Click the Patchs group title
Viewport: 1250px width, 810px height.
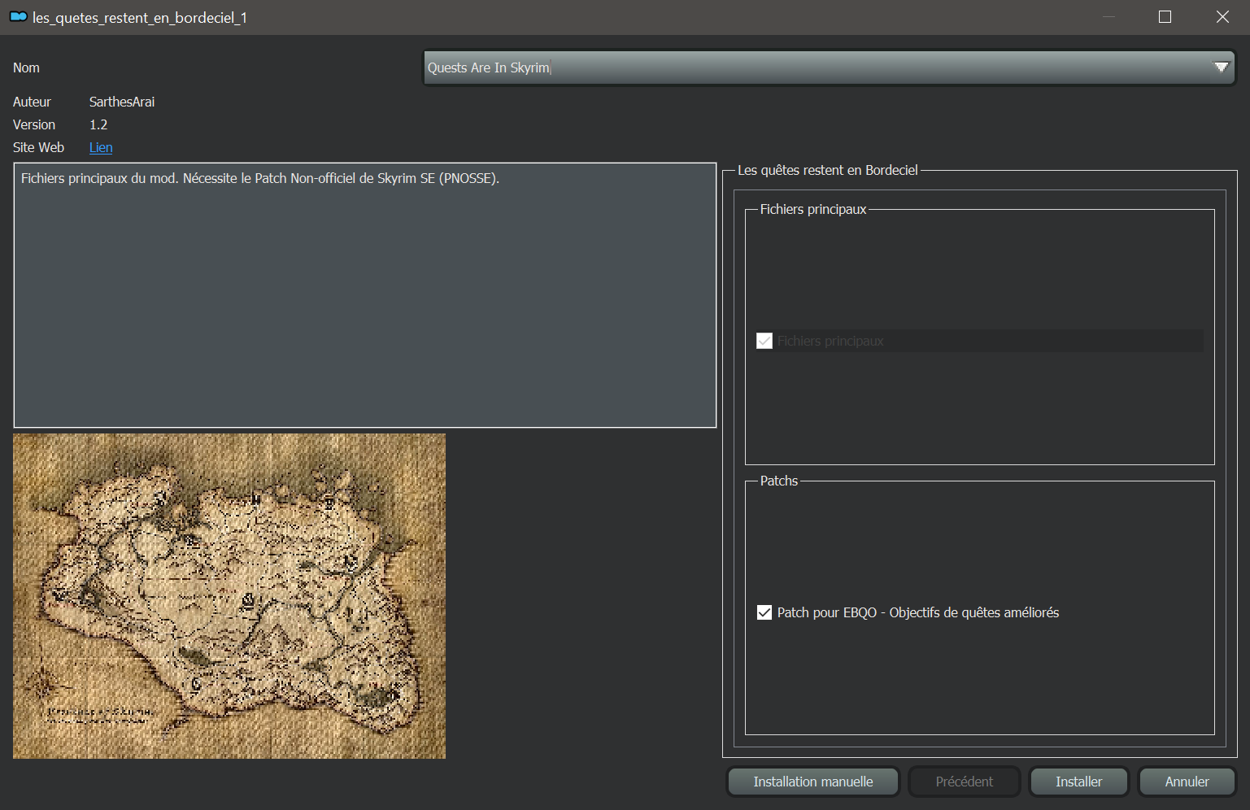(x=779, y=481)
